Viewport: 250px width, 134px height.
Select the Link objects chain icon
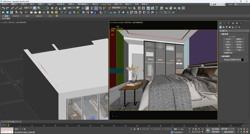click(x=12, y=8)
